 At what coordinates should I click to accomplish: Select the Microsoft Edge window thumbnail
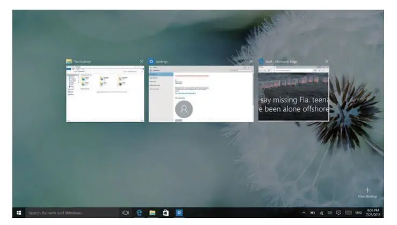[294, 93]
